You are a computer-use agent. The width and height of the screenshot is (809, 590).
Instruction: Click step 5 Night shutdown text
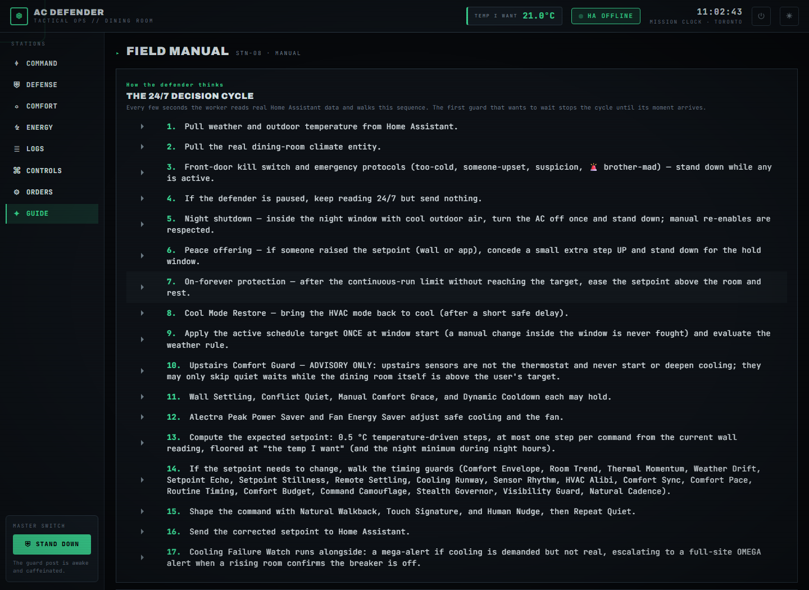click(469, 224)
